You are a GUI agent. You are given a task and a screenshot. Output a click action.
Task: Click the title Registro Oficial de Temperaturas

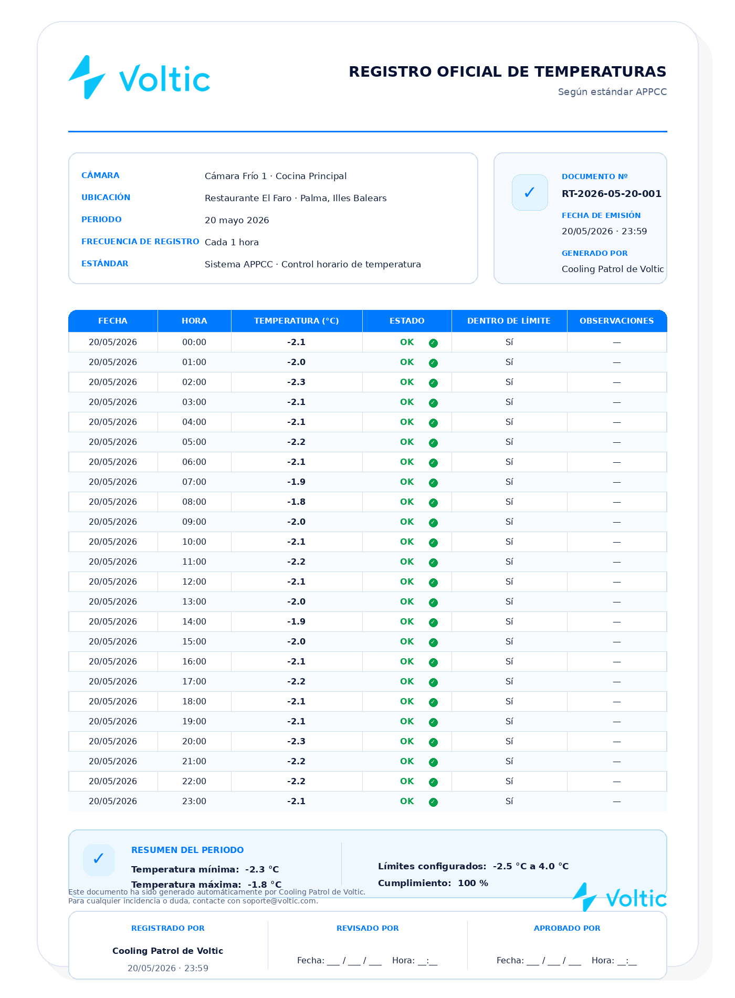click(508, 72)
